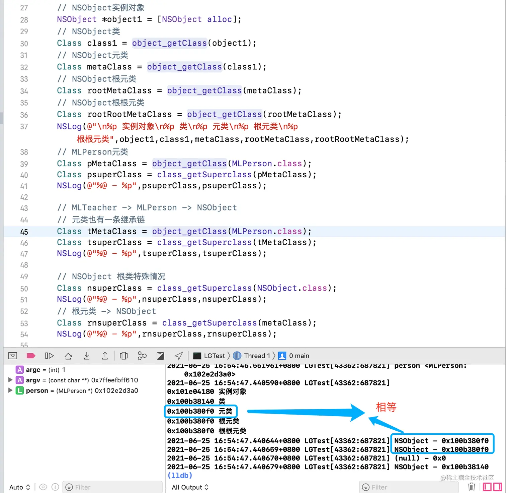Click "pMetaClass" declaration on line 39
Viewport: 506px width, 493px height.
click(x=112, y=164)
